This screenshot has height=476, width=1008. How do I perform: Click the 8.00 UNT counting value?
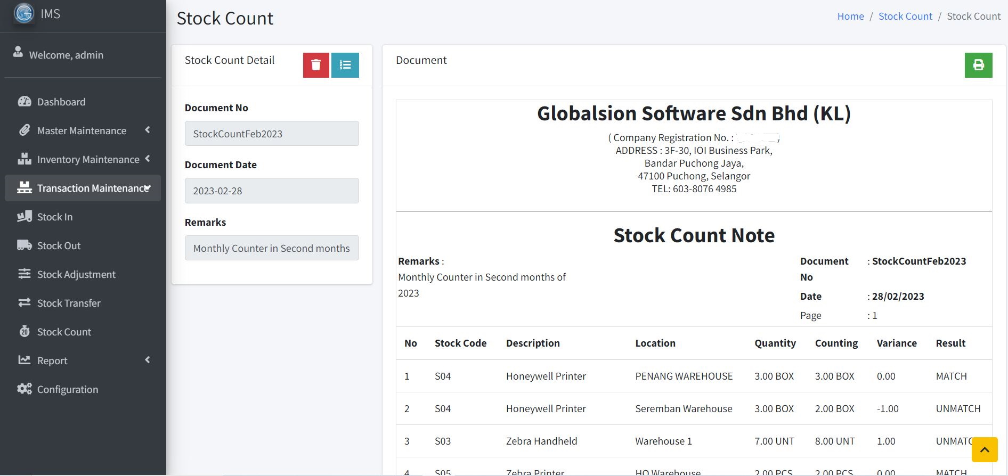click(835, 441)
